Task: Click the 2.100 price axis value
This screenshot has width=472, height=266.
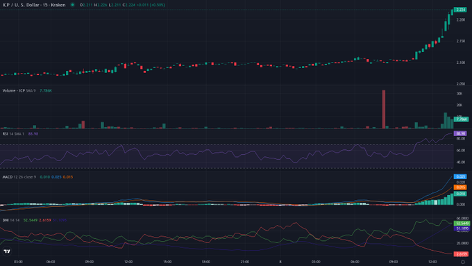Action: (x=461, y=63)
